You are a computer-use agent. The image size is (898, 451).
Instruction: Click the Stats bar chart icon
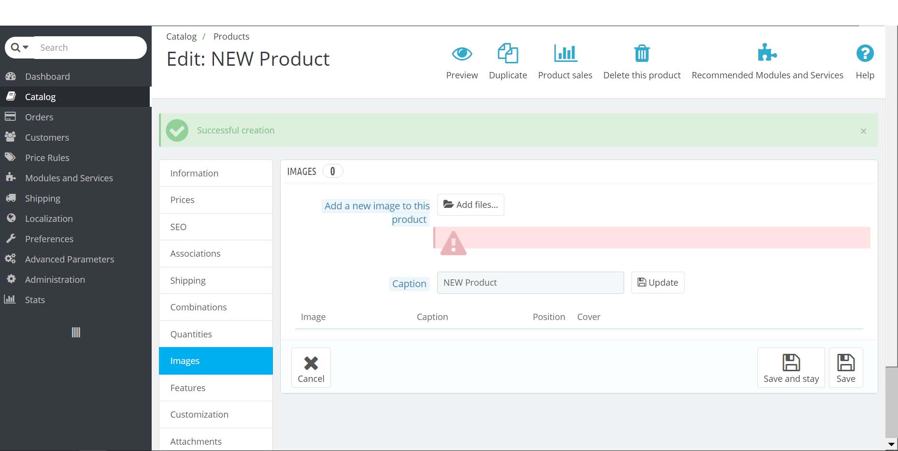pos(10,299)
